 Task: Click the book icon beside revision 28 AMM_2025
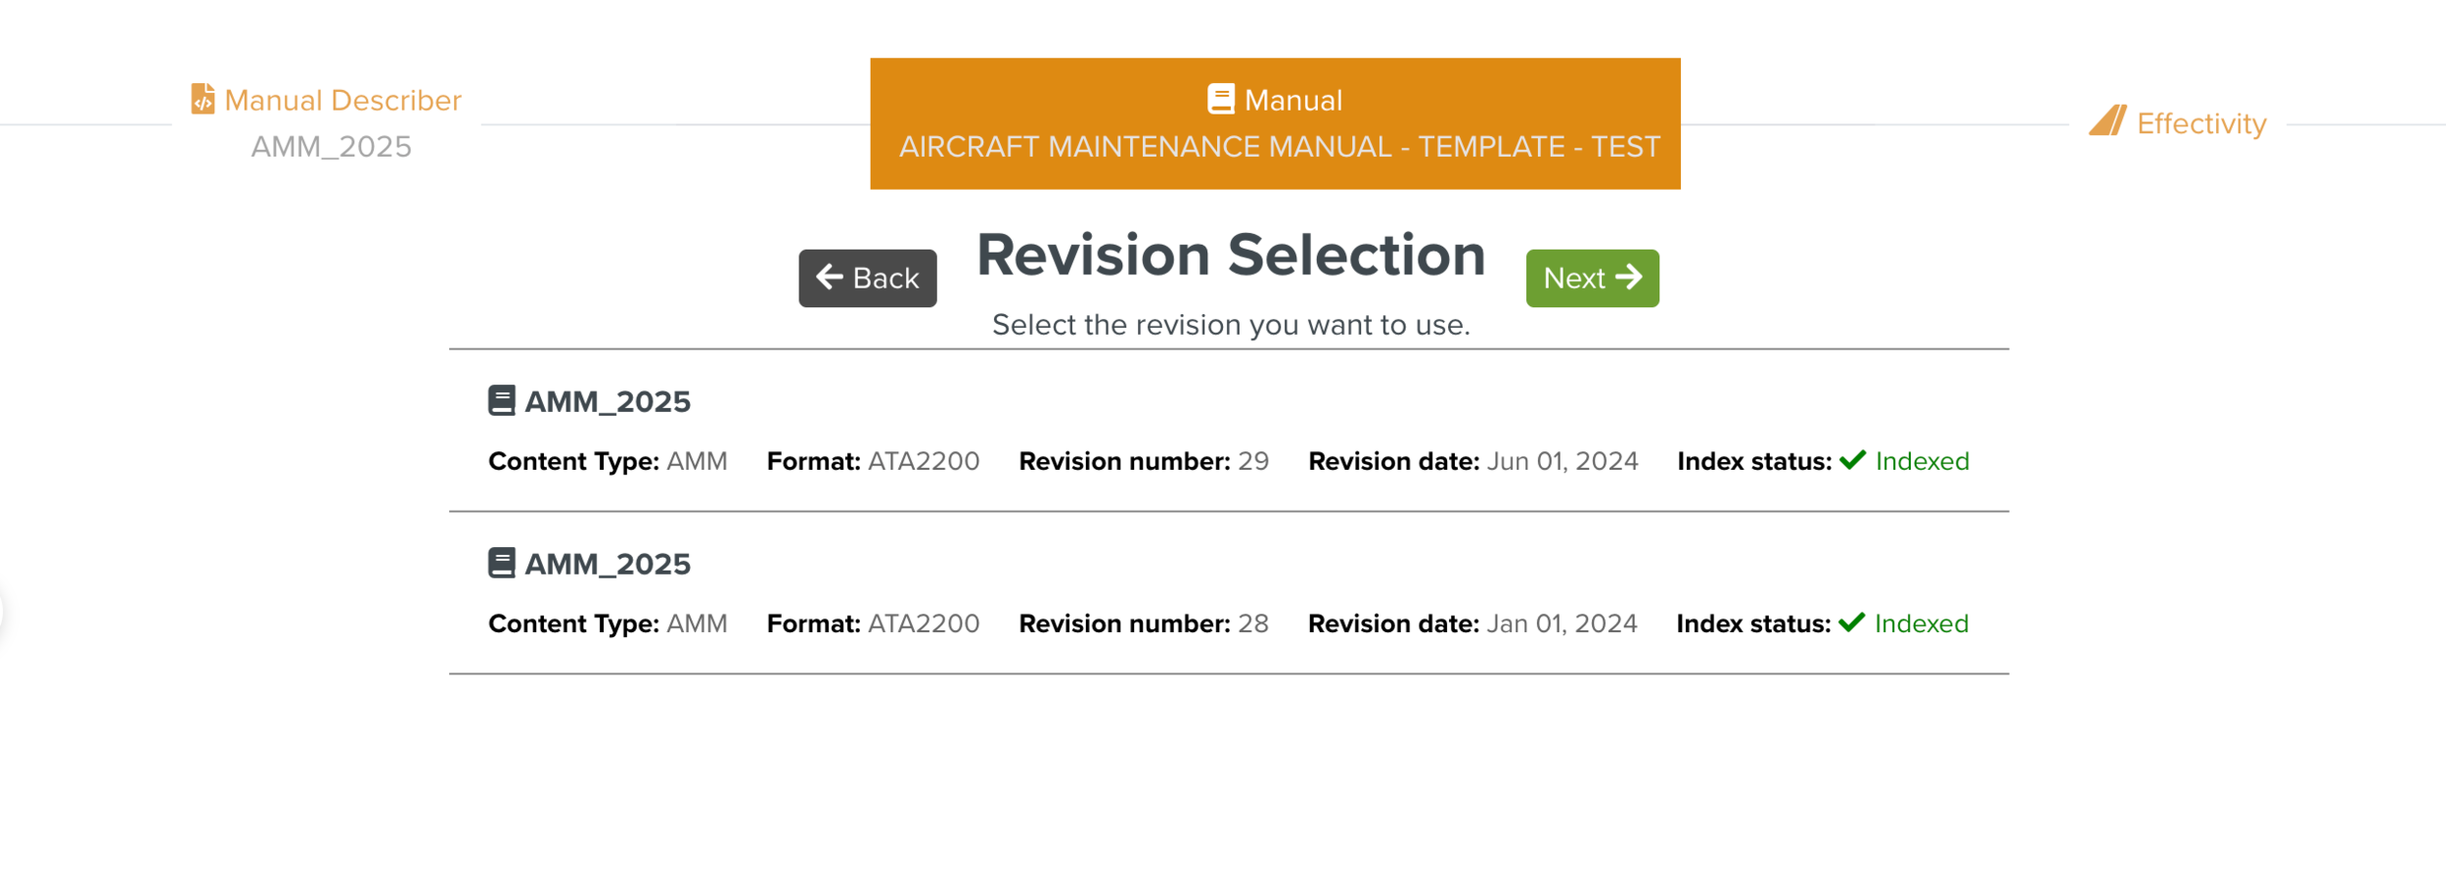coord(502,562)
